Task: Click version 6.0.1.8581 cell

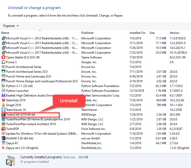Action: [176, 96]
